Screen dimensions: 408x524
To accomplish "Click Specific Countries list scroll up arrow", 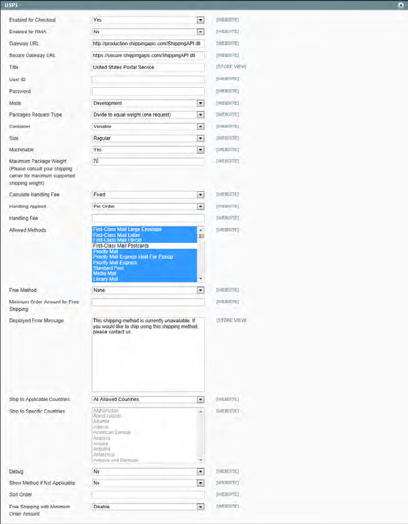I will coord(201,411).
